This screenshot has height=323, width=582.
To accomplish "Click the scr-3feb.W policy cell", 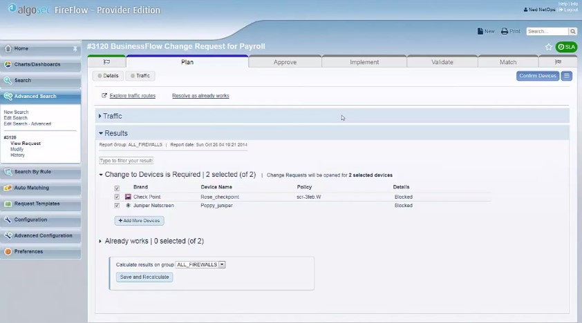I will [x=309, y=197].
